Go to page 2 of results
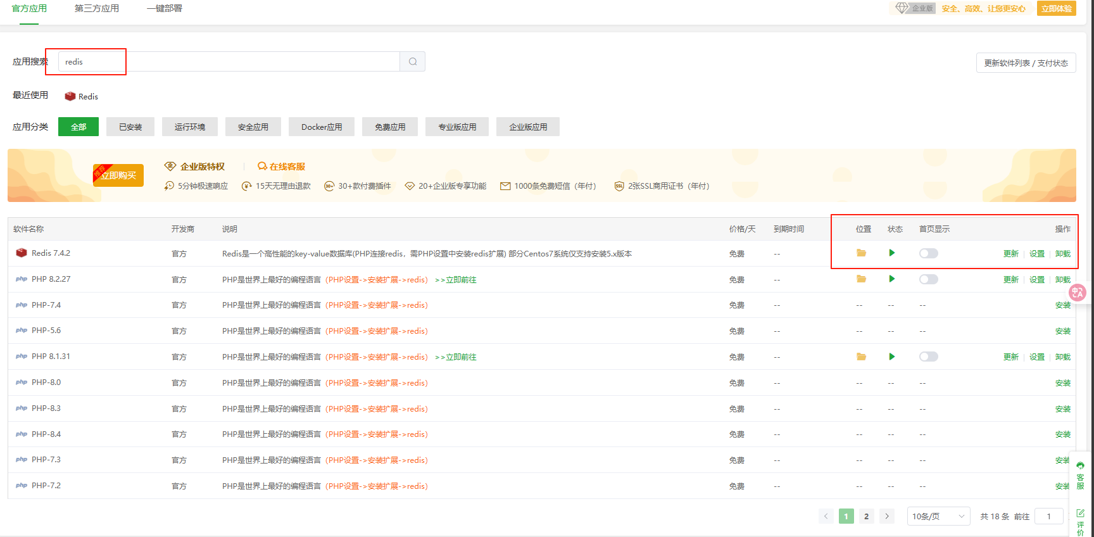The image size is (1094, 537). coord(867,516)
